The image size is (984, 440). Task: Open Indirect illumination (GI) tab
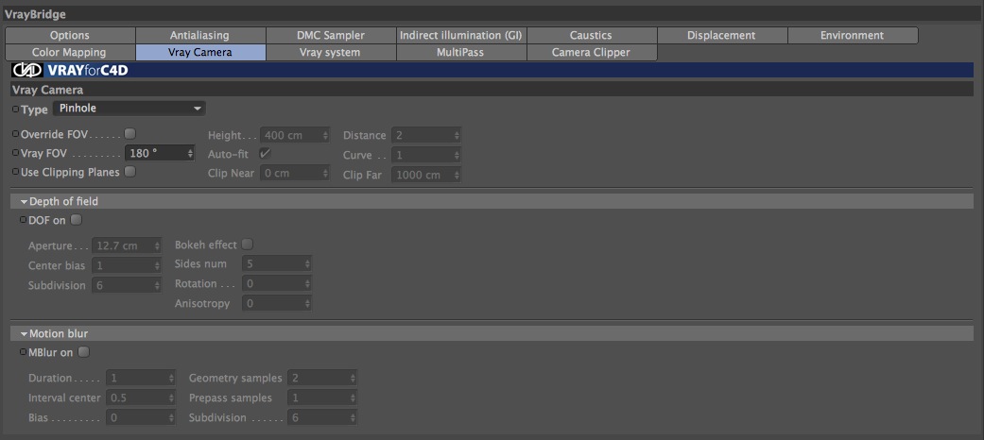(462, 36)
